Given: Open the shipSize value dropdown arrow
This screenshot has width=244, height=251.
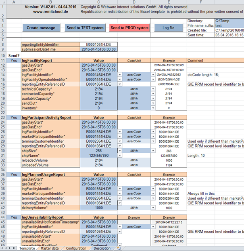Looking at the screenshot, I should click(120, 150).
